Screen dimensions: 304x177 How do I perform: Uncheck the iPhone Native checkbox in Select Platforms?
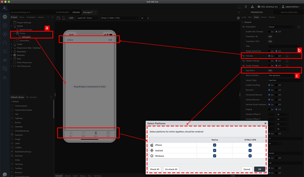click(x=215, y=145)
